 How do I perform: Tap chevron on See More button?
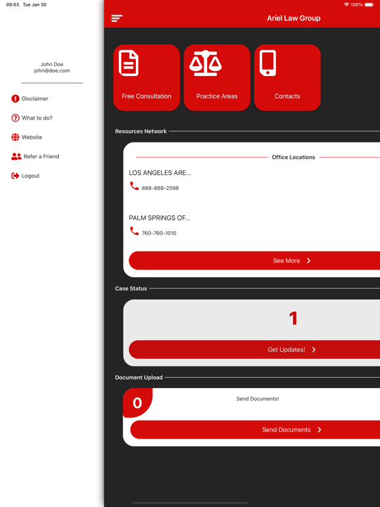[309, 261]
